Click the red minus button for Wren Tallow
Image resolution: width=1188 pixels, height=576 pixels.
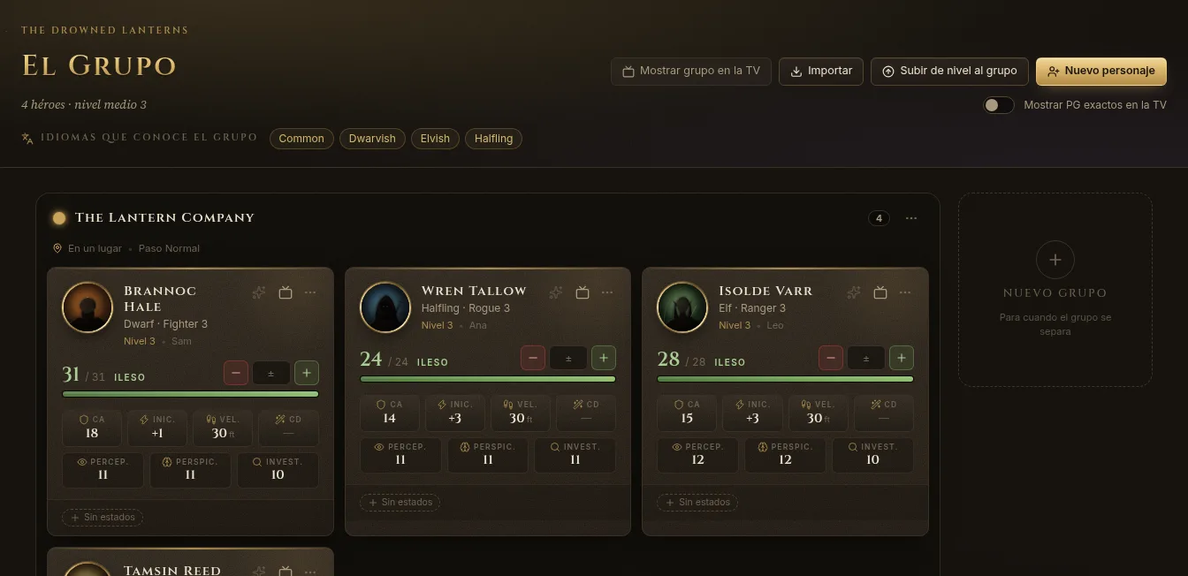(x=533, y=358)
